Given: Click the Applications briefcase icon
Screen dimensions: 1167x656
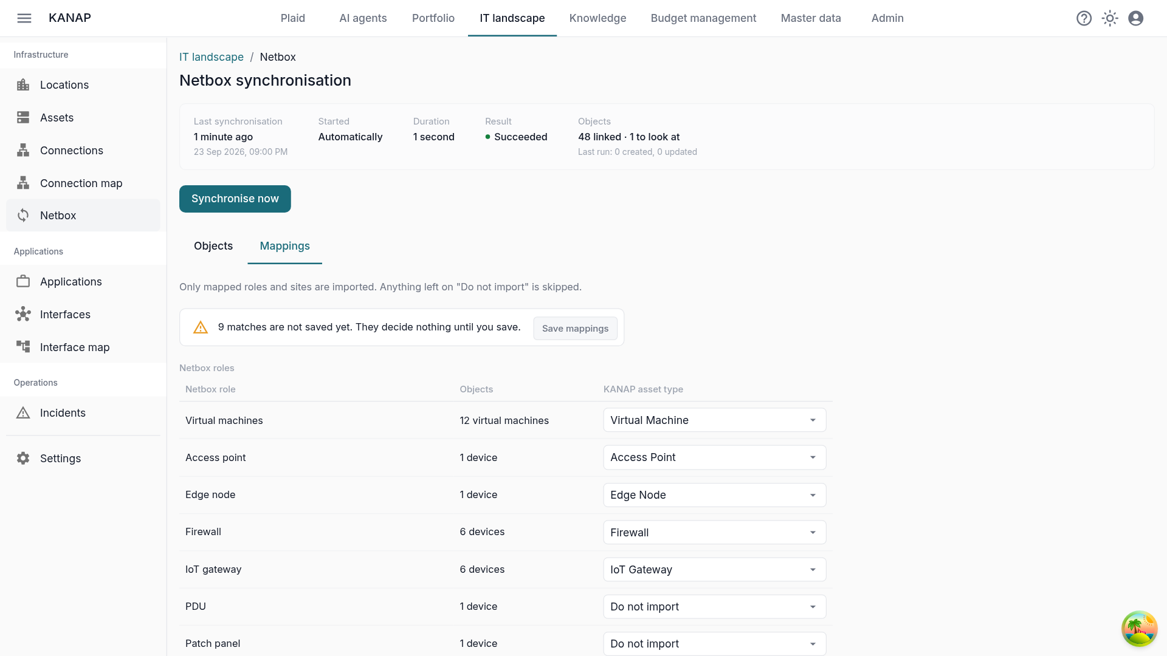Looking at the screenshot, I should click(23, 282).
